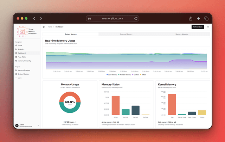The height and width of the screenshot is (142, 225).
Task: Select the System Memory tab
Action: [x=71, y=34]
